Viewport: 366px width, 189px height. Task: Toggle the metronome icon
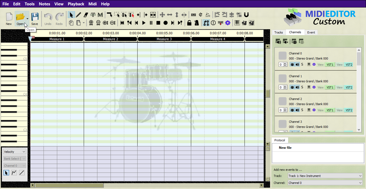click(x=196, y=23)
